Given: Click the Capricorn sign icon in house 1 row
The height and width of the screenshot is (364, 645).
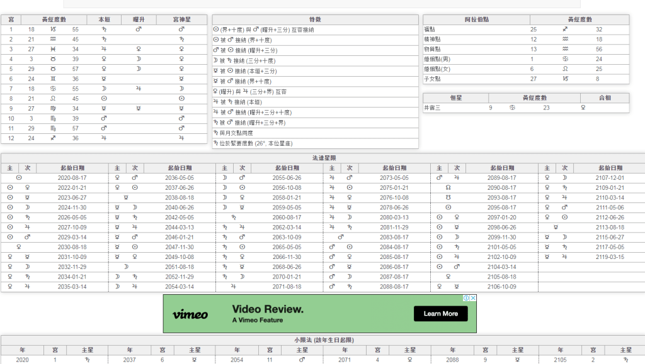Looking at the screenshot, I should [53, 30].
